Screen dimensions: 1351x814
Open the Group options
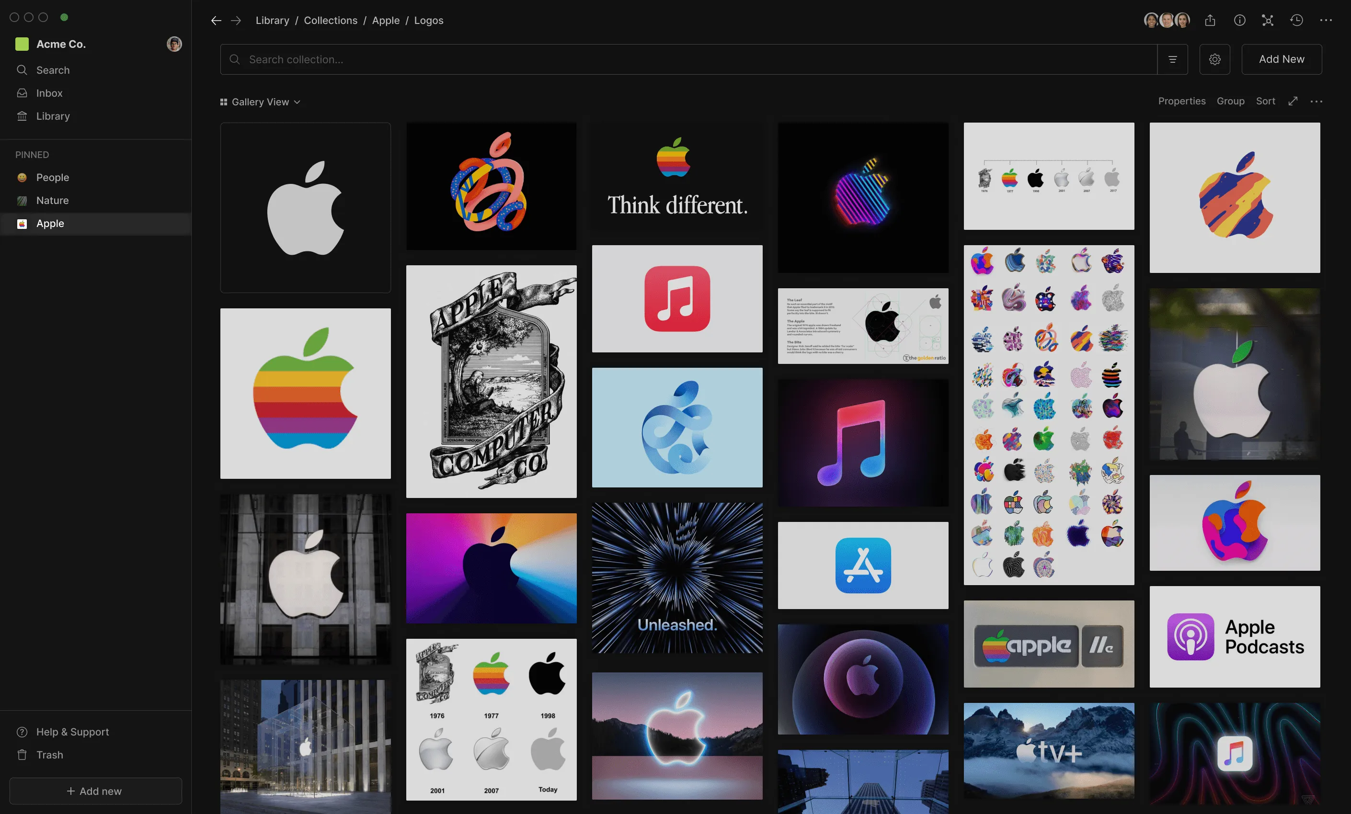point(1230,101)
